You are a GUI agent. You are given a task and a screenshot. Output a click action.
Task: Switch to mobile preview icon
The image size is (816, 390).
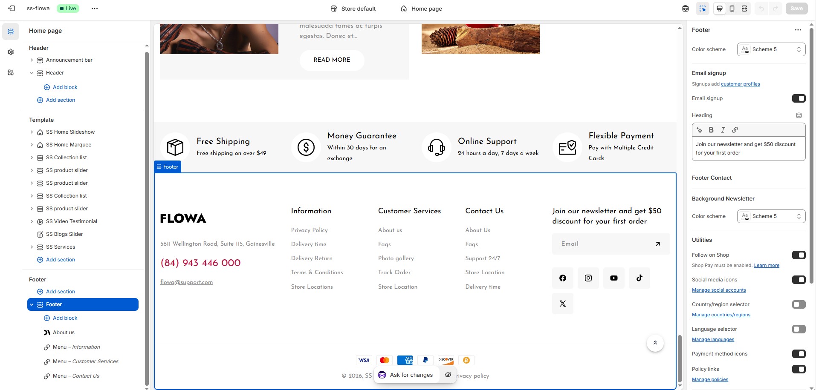732,9
